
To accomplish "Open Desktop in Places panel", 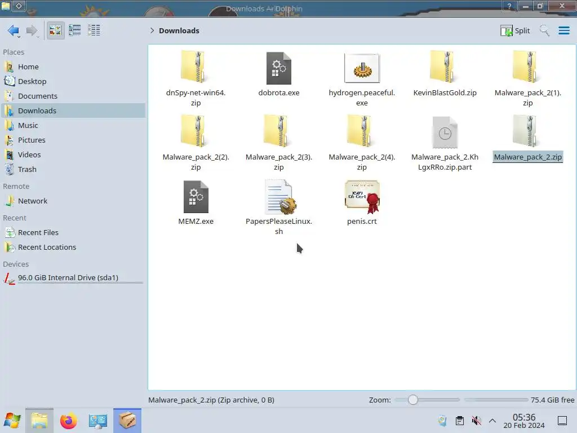I will [x=73, y=81].
